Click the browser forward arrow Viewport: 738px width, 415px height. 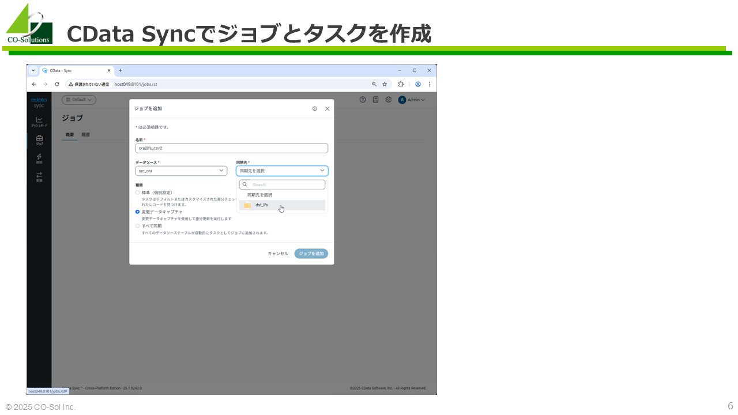(x=45, y=84)
